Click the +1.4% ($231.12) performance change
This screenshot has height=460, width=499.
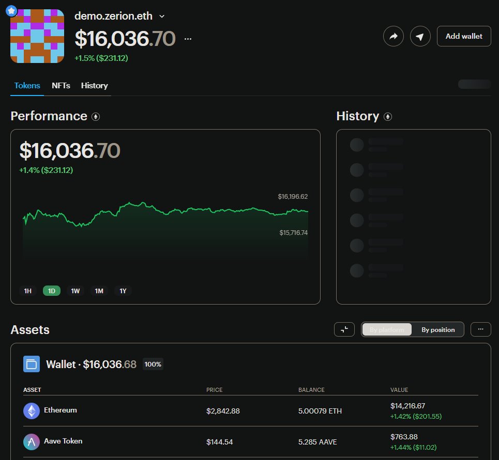(46, 170)
